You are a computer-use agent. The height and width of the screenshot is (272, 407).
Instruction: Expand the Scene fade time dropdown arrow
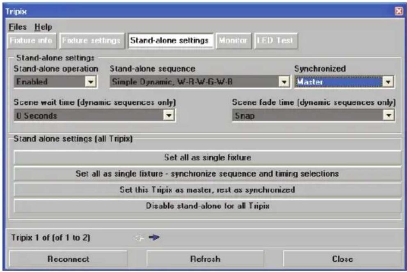(388, 115)
